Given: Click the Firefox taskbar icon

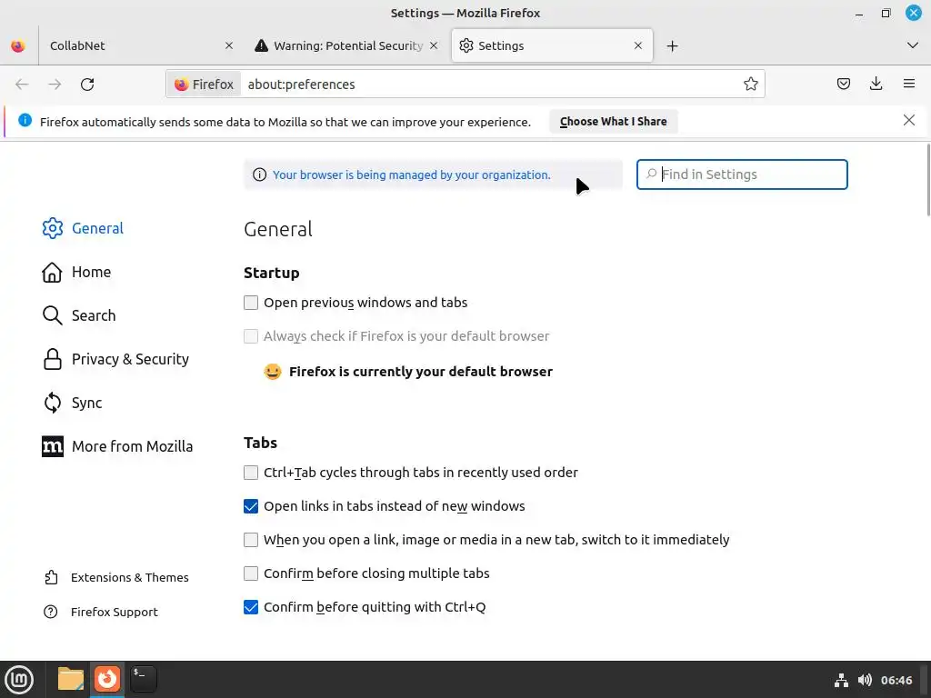Looking at the screenshot, I should (x=107, y=679).
